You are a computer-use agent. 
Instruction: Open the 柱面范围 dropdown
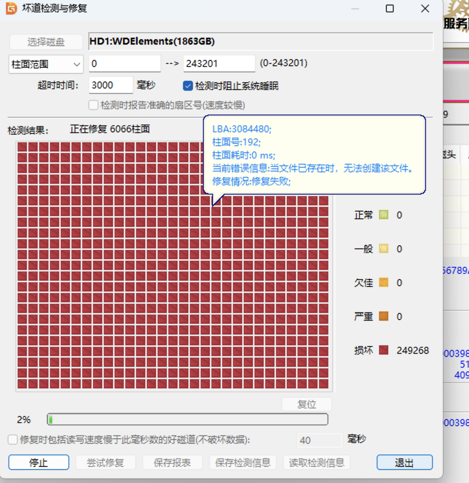point(46,64)
